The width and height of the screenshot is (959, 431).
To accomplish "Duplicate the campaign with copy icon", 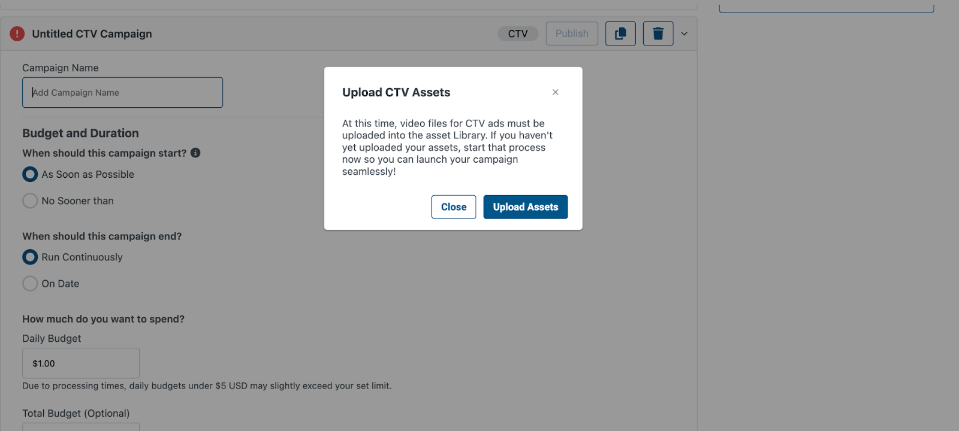I will pyautogui.click(x=620, y=34).
